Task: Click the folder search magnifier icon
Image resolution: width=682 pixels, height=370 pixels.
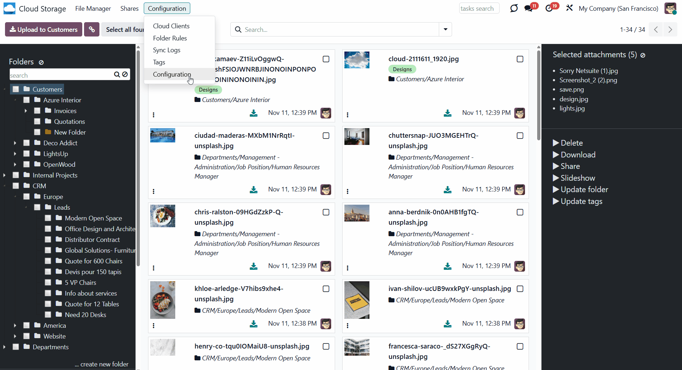Action: [x=117, y=74]
